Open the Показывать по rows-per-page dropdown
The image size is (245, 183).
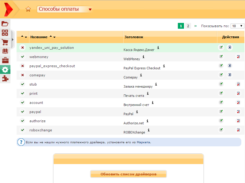pyautogui.click(x=238, y=26)
